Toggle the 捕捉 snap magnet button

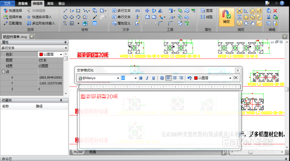(x=226, y=17)
